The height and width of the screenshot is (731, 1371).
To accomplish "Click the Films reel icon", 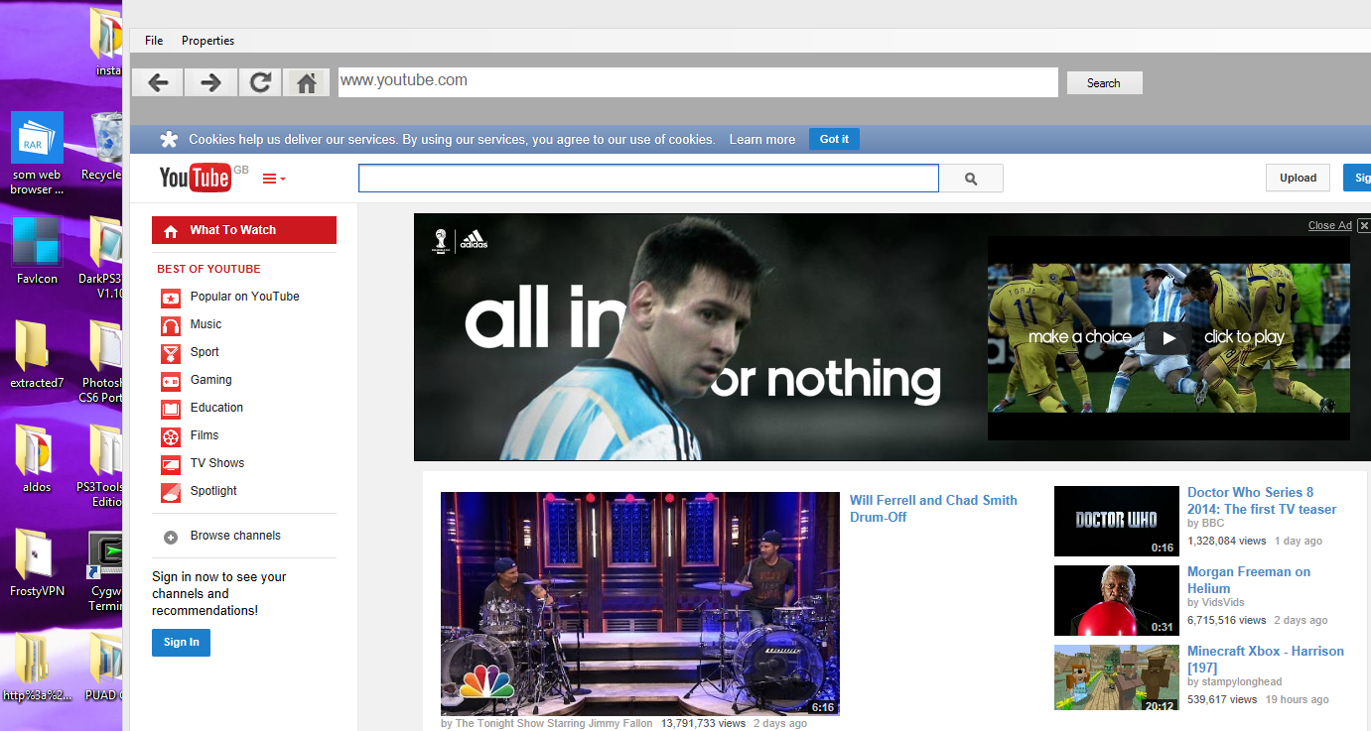I will (x=171, y=435).
